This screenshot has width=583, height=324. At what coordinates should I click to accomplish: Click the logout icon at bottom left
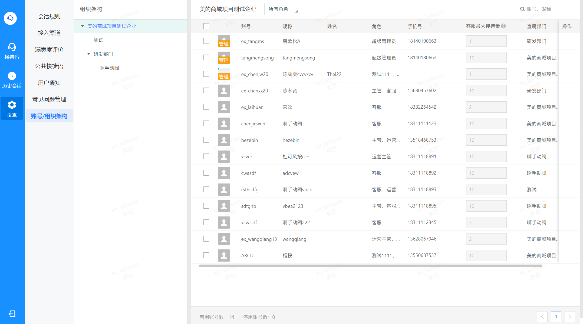(x=12, y=314)
